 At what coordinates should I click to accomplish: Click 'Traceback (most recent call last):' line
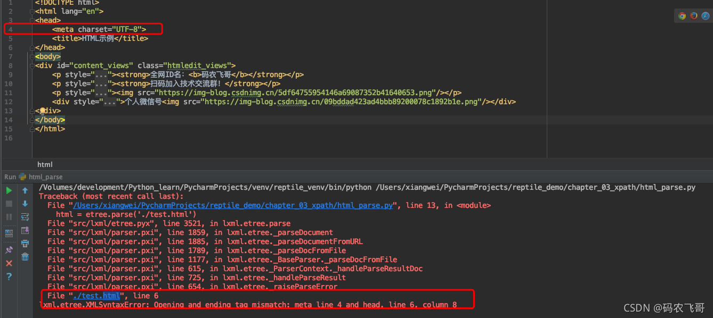pyautogui.click(x=112, y=196)
